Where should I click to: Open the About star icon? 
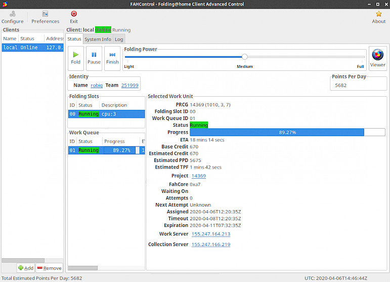click(378, 17)
